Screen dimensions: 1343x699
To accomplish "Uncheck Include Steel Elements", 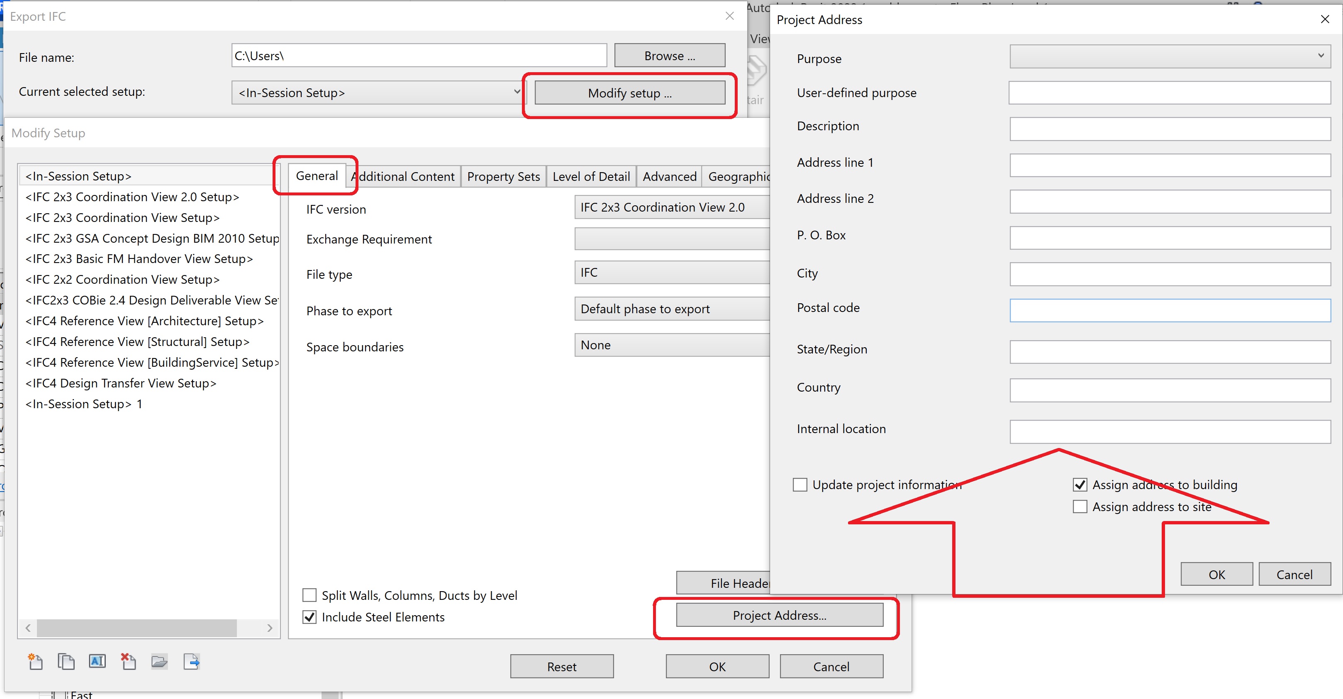I will pyautogui.click(x=310, y=617).
